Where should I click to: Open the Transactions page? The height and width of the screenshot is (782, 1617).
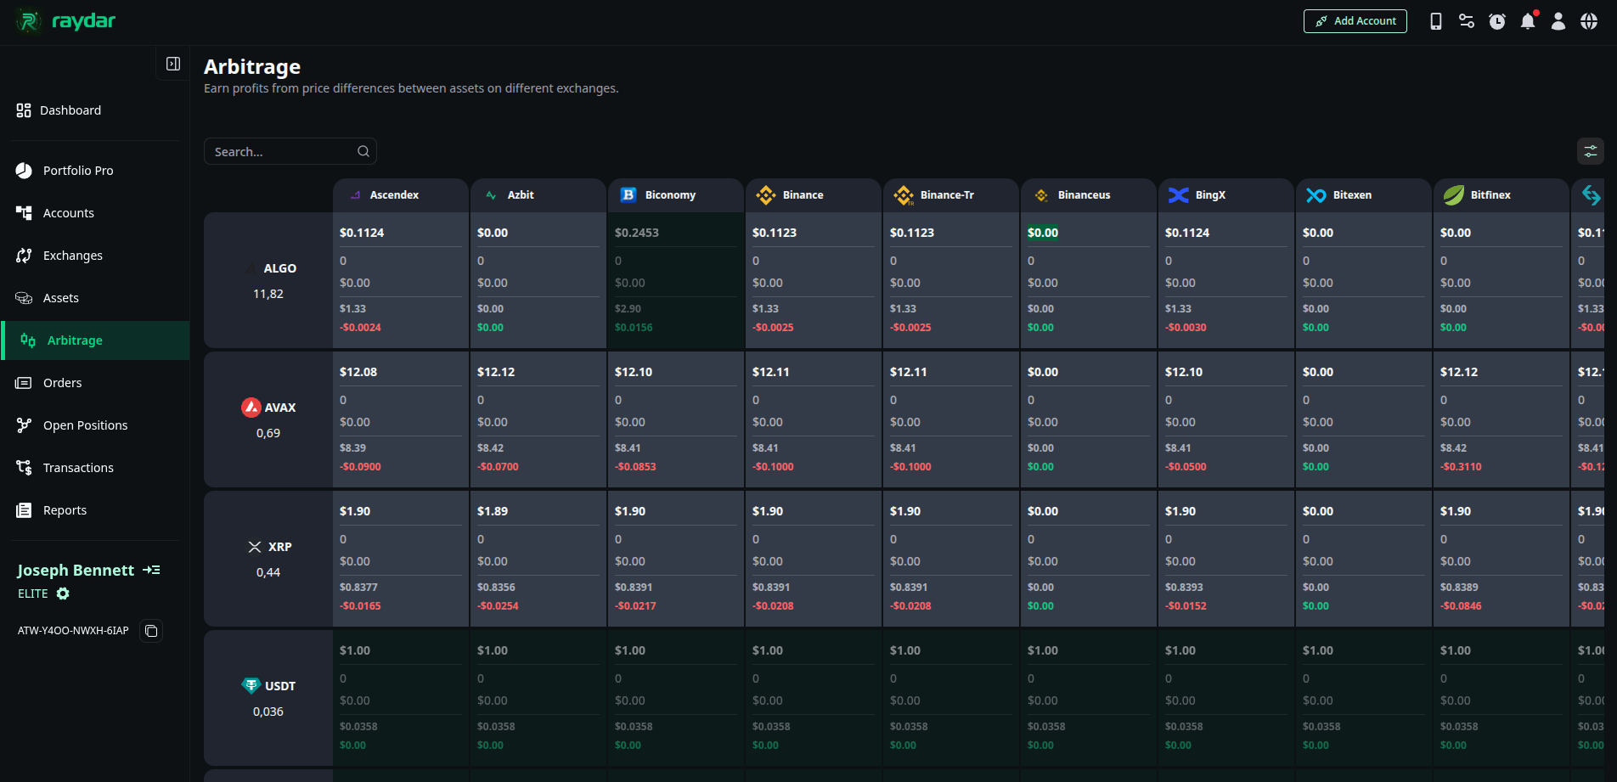click(x=78, y=467)
